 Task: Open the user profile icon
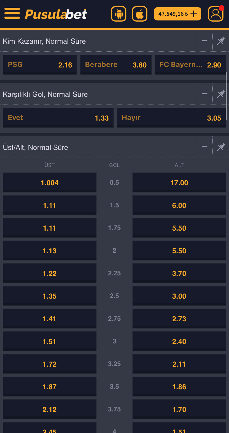[x=215, y=14]
